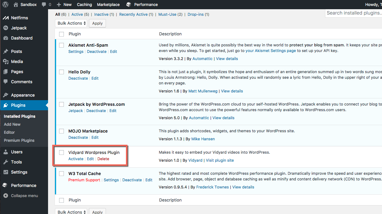Click the Apply button
Image resolution: width=382 pixels, height=214 pixels.
click(97, 23)
